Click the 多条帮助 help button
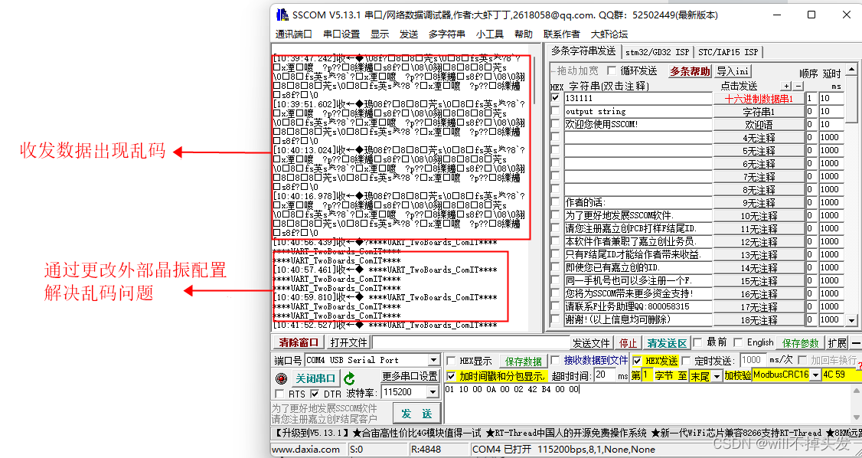 pyautogui.click(x=690, y=71)
